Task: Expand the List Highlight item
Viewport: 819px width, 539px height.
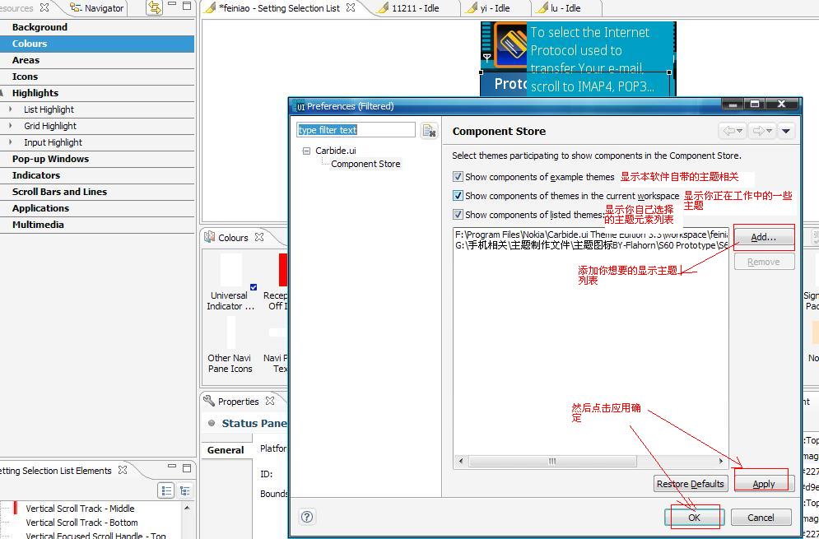Action: 11,109
